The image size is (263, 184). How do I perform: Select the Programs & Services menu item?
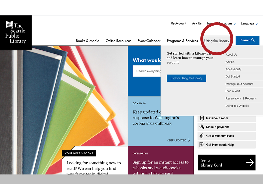pos(182,41)
